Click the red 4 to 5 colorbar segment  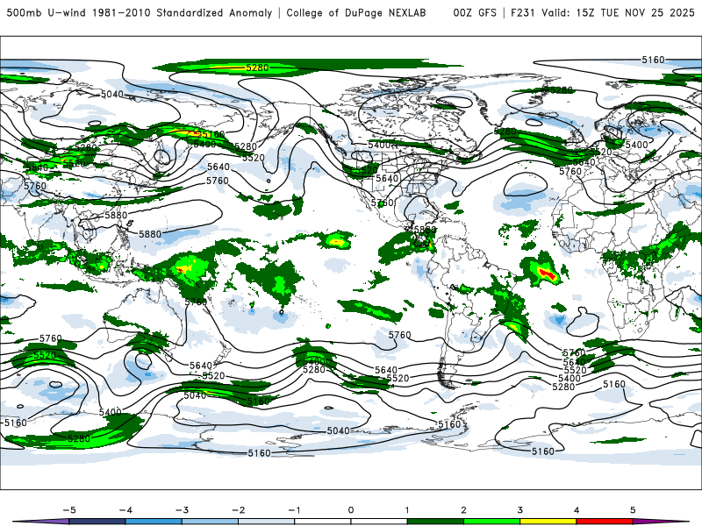[x=605, y=522]
